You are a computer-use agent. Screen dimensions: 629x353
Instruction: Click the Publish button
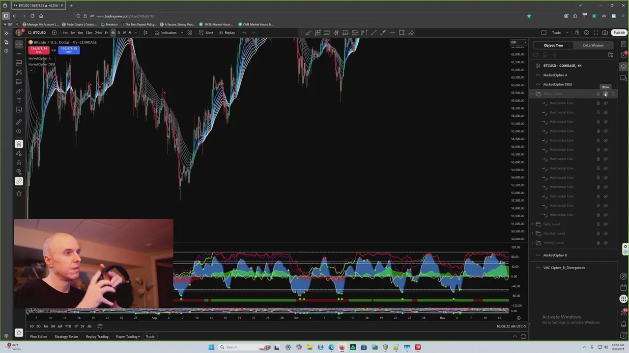[x=619, y=33]
